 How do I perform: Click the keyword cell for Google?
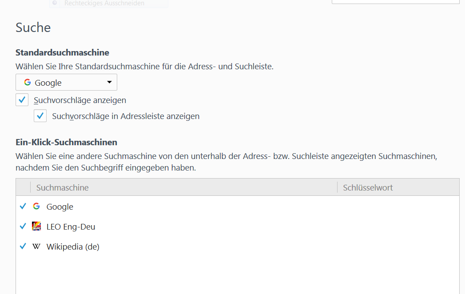coord(397,207)
